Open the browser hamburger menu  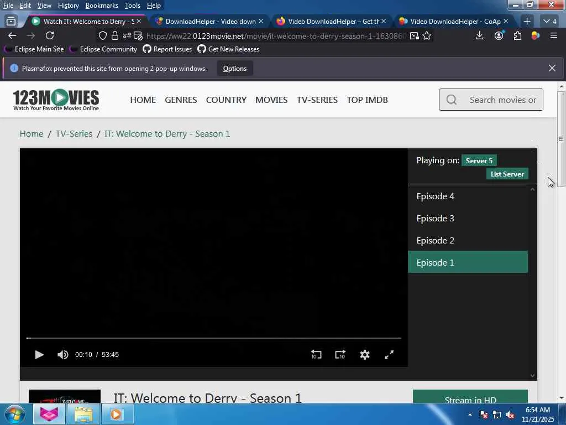(x=553, y=35)
